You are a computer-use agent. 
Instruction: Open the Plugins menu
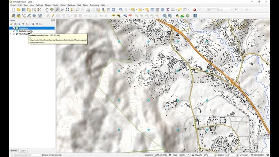48,5
